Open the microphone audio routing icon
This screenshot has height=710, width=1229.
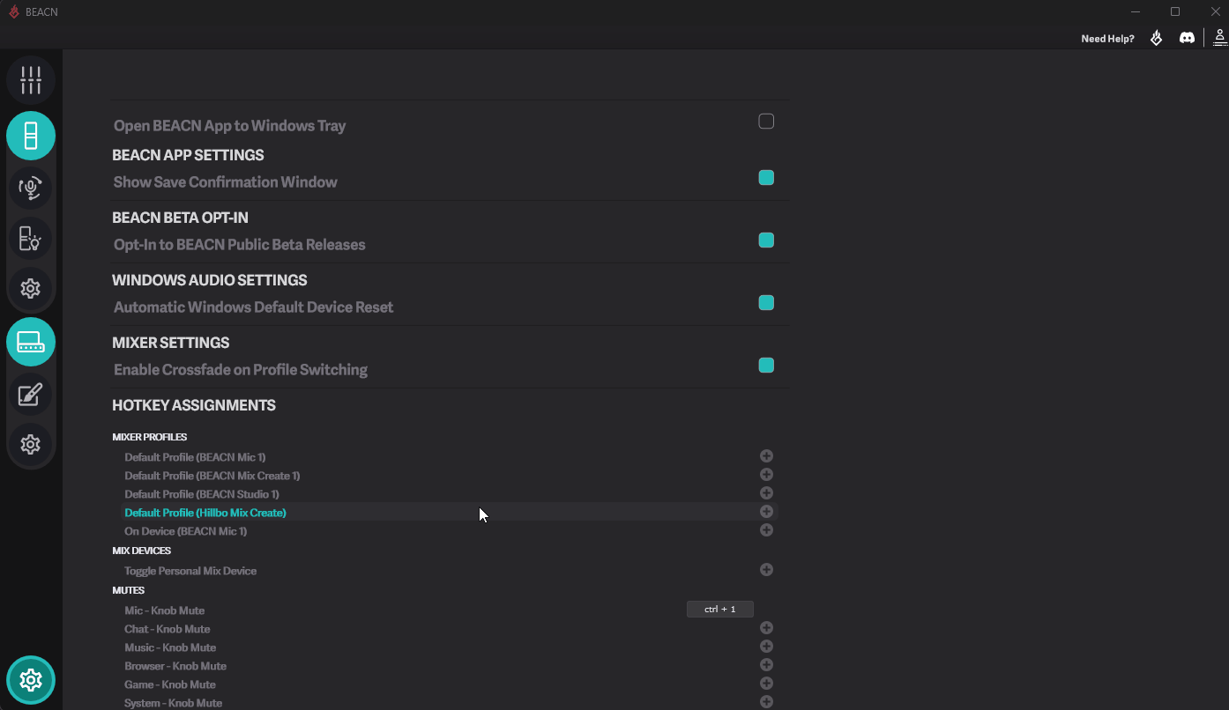tap(31, 188)
